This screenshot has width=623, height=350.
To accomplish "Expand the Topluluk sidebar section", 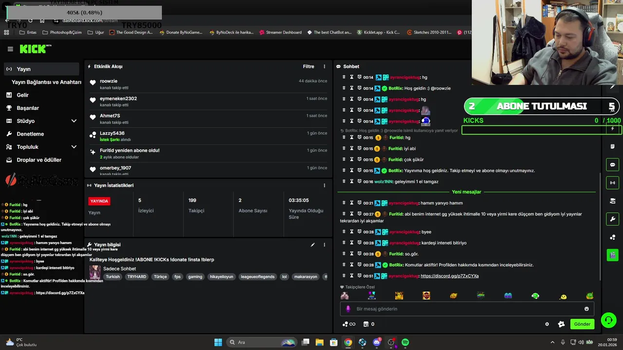I will click(74, 147).
